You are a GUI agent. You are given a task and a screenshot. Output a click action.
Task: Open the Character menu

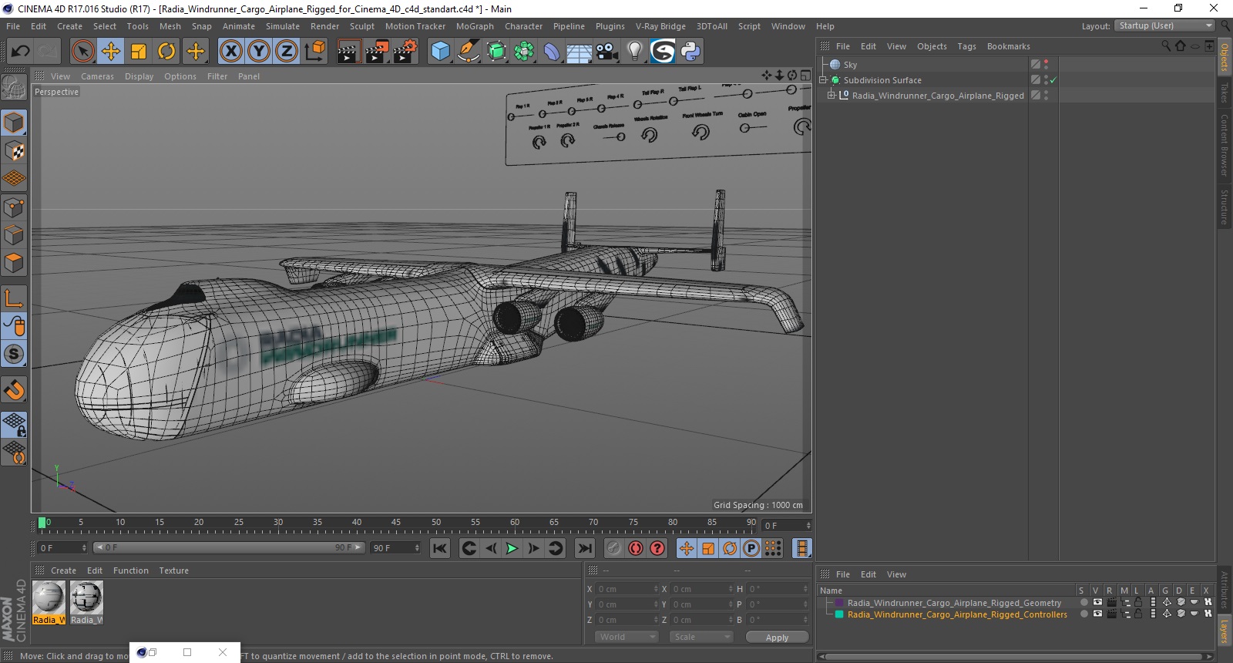[523, 26]
